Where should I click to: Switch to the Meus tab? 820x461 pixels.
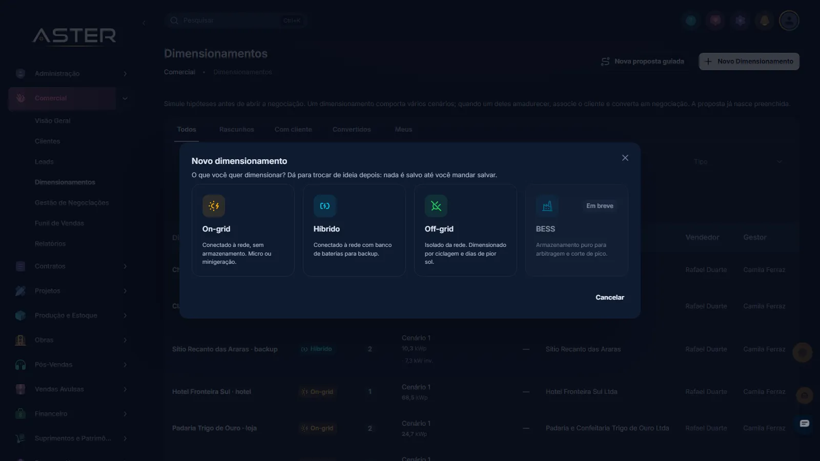(x=403, y=130)
